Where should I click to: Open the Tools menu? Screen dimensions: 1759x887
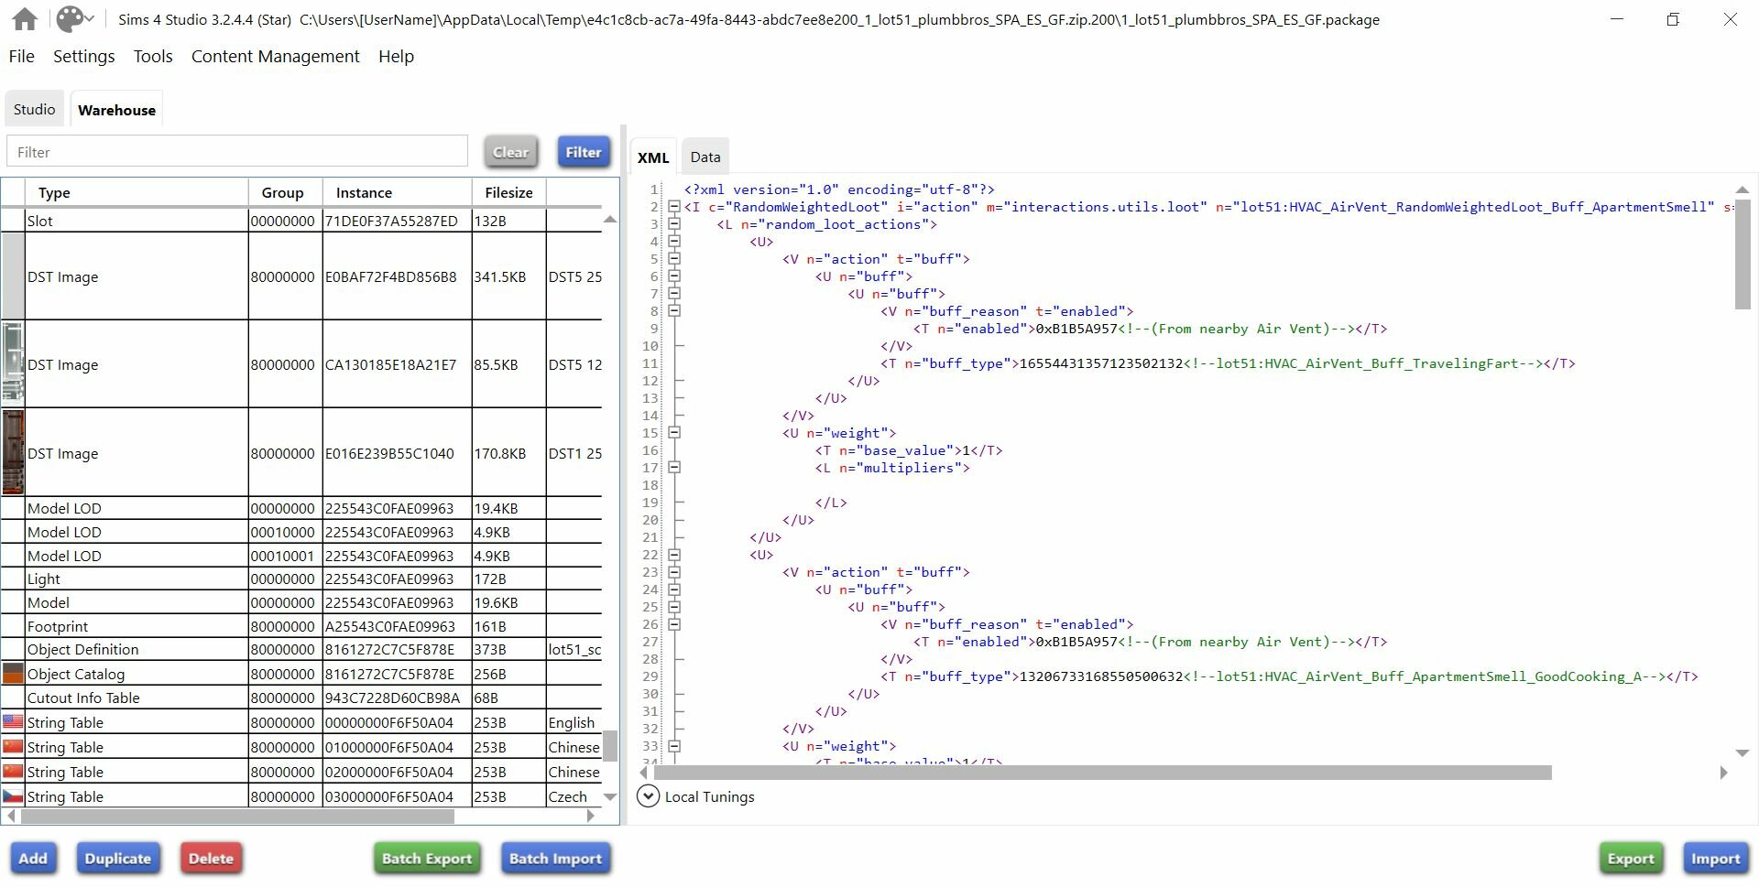pyautogui.click(x=153, y=57)
